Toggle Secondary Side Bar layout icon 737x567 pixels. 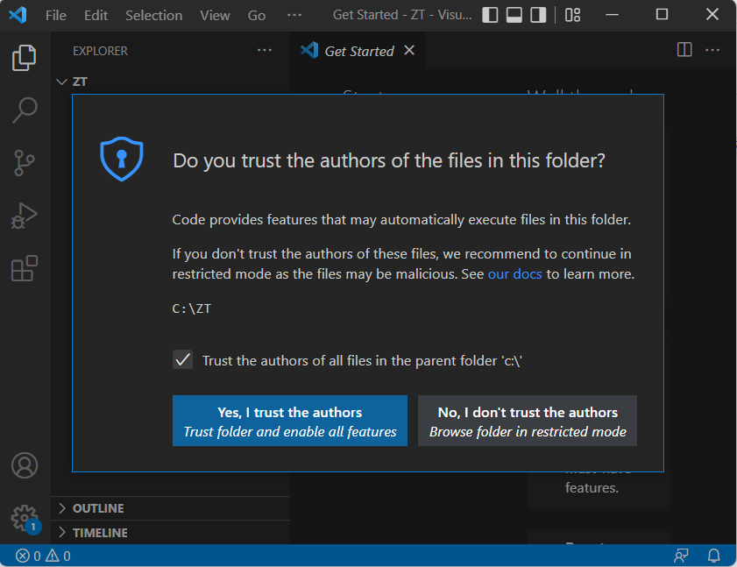pyautogui.click(x=538, y=15)
